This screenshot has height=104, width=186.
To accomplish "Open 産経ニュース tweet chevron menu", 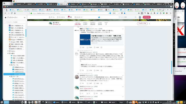I will pos(123,29).
